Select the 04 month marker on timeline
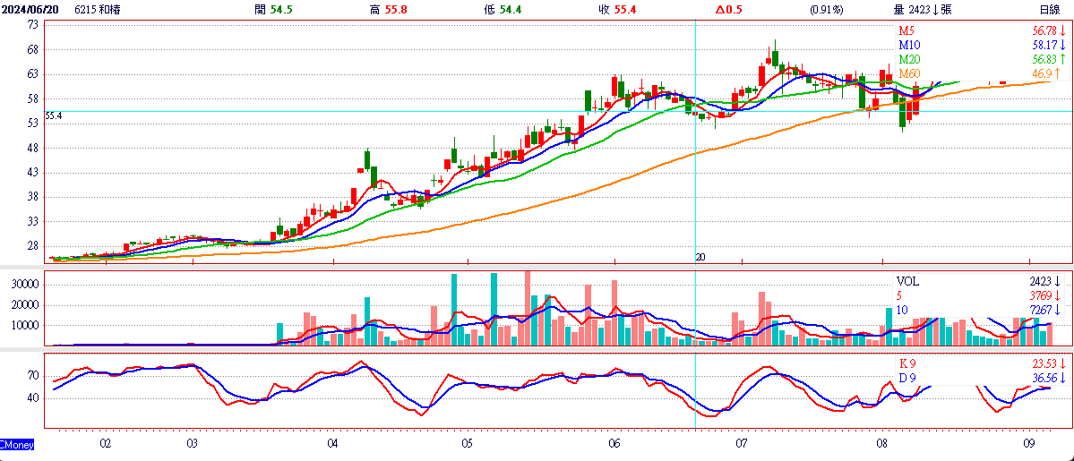This screenshot has height=461, width=1074. (x=333, y=444)
